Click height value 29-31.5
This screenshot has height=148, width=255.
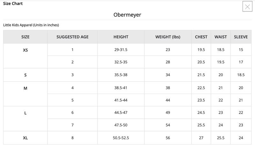(121, 50)
